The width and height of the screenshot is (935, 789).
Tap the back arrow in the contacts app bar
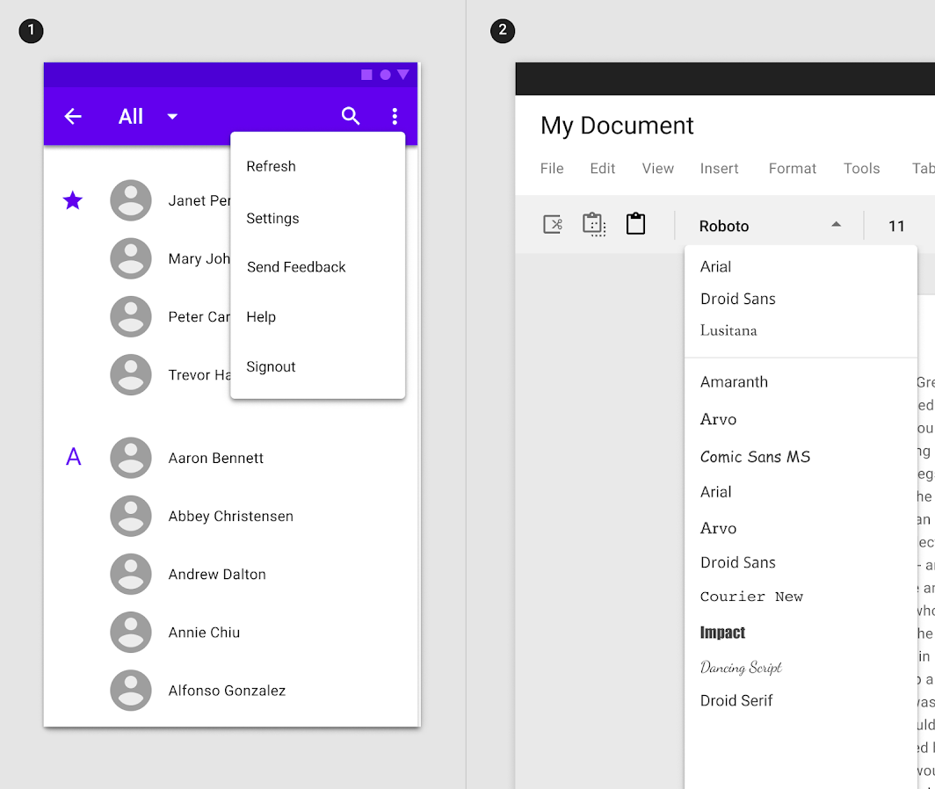[73, 116]
